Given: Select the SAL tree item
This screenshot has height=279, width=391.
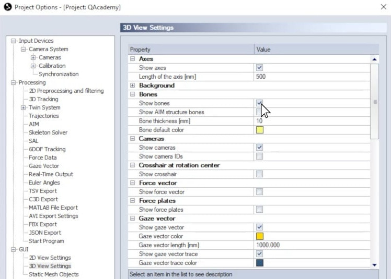Looking at the screenshot, I should [33, 141].
